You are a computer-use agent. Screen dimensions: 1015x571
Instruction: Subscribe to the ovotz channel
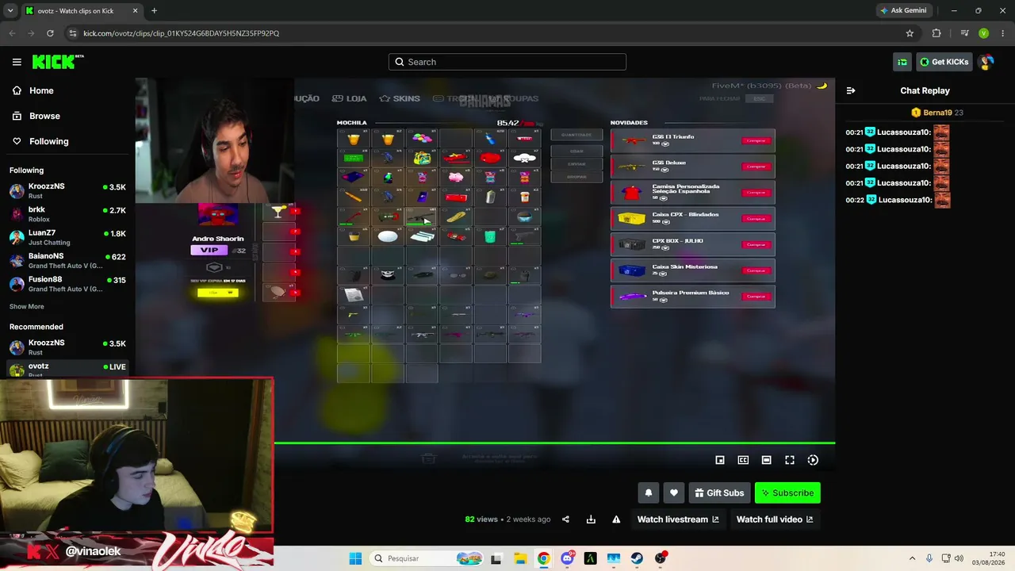tap(787, 492)
